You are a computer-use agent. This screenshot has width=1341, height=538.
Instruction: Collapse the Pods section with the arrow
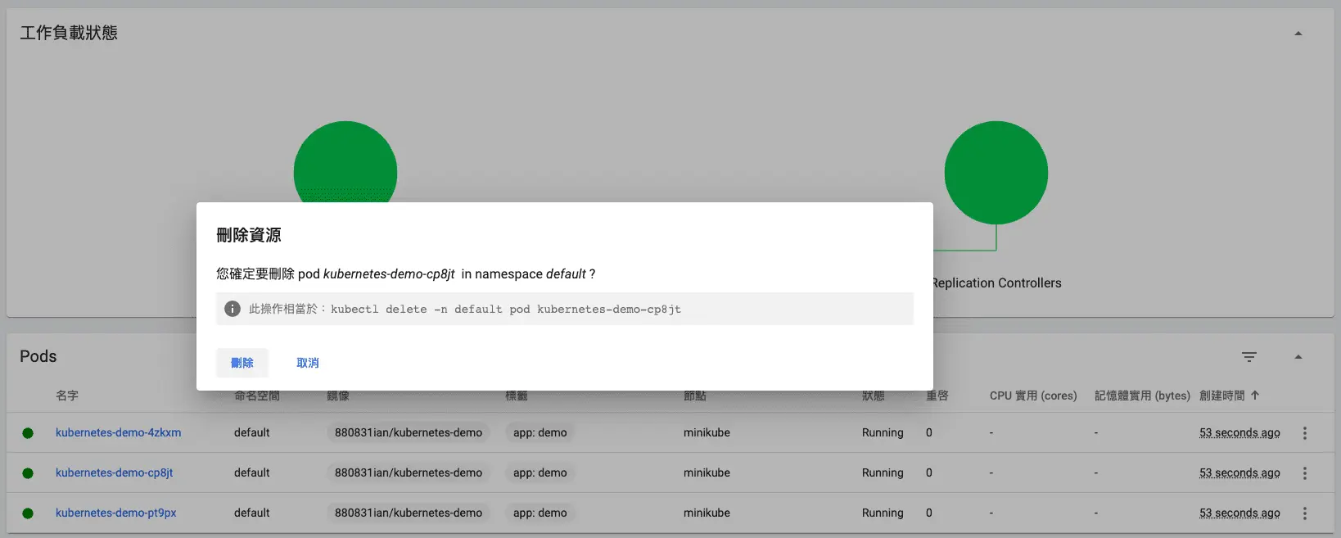1298,357
